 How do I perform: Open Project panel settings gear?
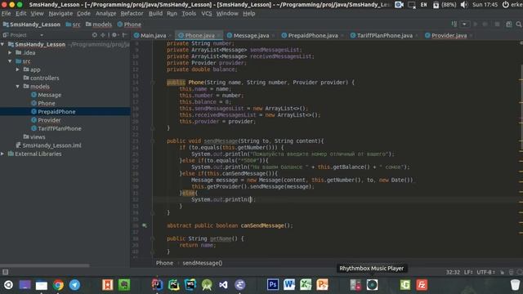tap(114, 34)
